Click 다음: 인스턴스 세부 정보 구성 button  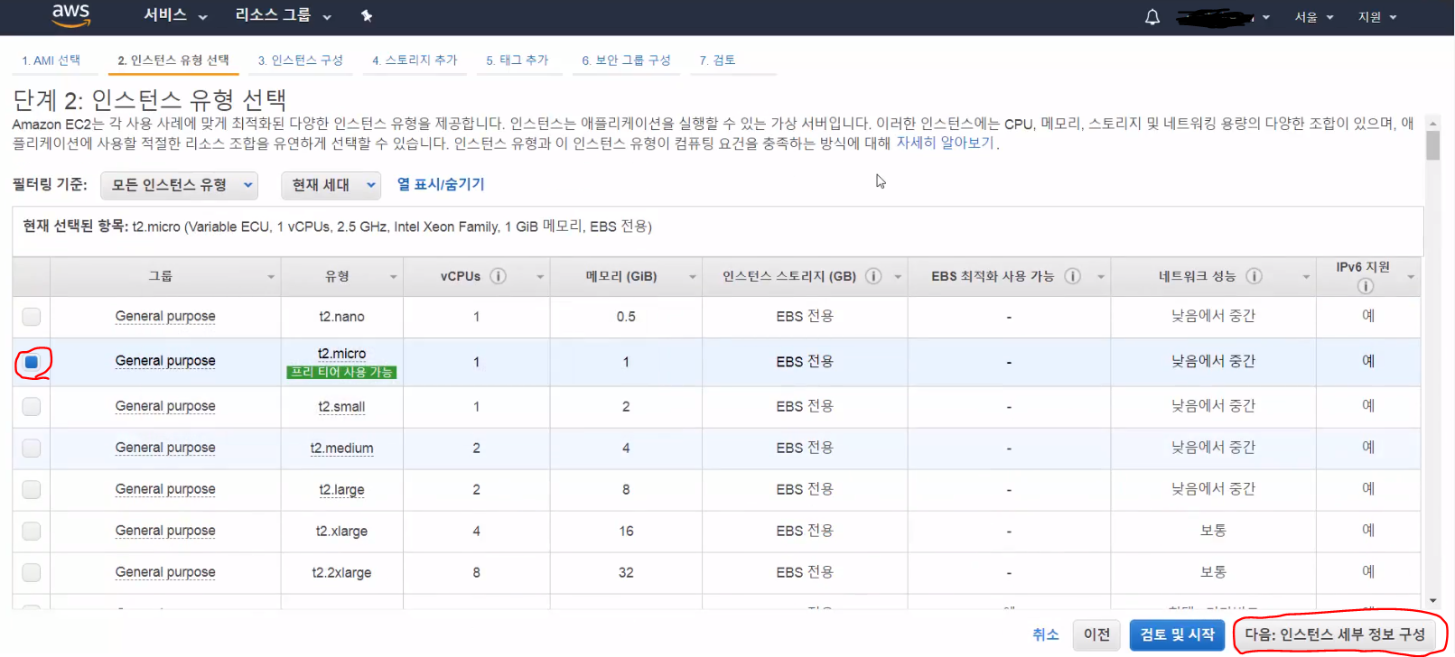(1335, 634)
